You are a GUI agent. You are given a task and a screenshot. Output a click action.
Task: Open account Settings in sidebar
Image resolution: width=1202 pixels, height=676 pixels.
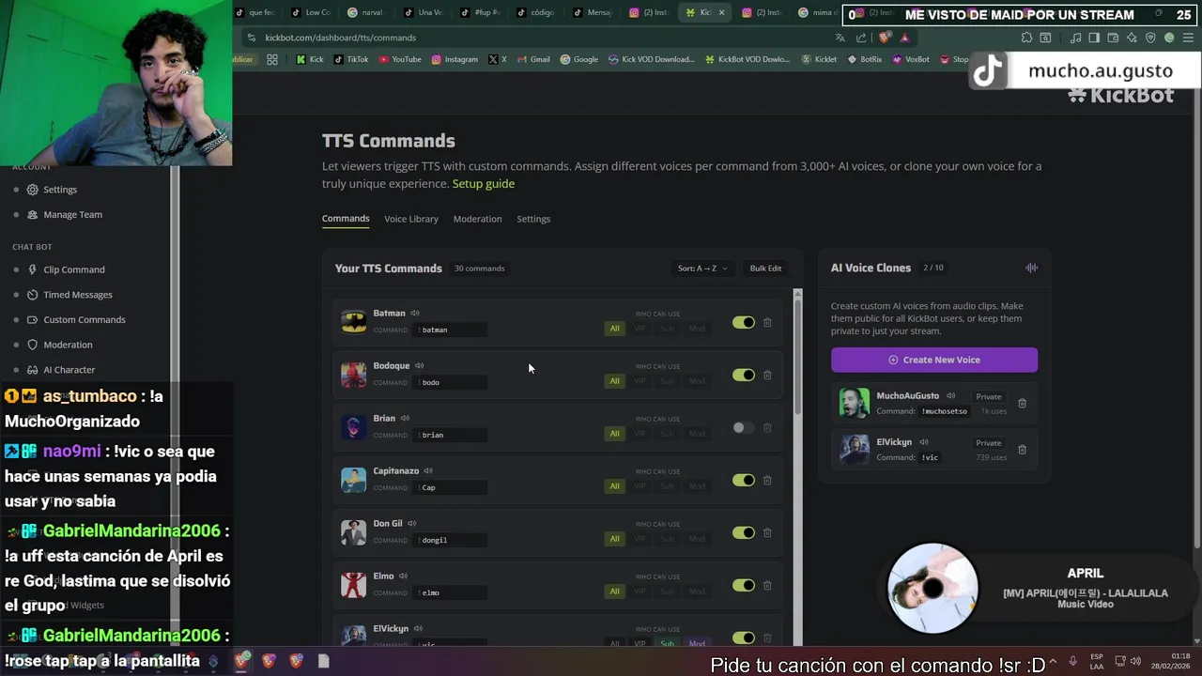[60, 190]
